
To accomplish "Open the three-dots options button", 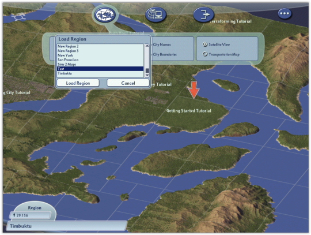I will [285, 13].
